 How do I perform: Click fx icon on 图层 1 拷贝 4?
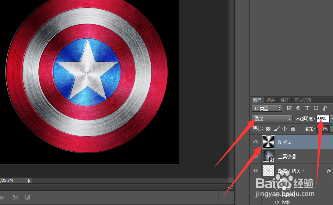[x=329, y=171]
